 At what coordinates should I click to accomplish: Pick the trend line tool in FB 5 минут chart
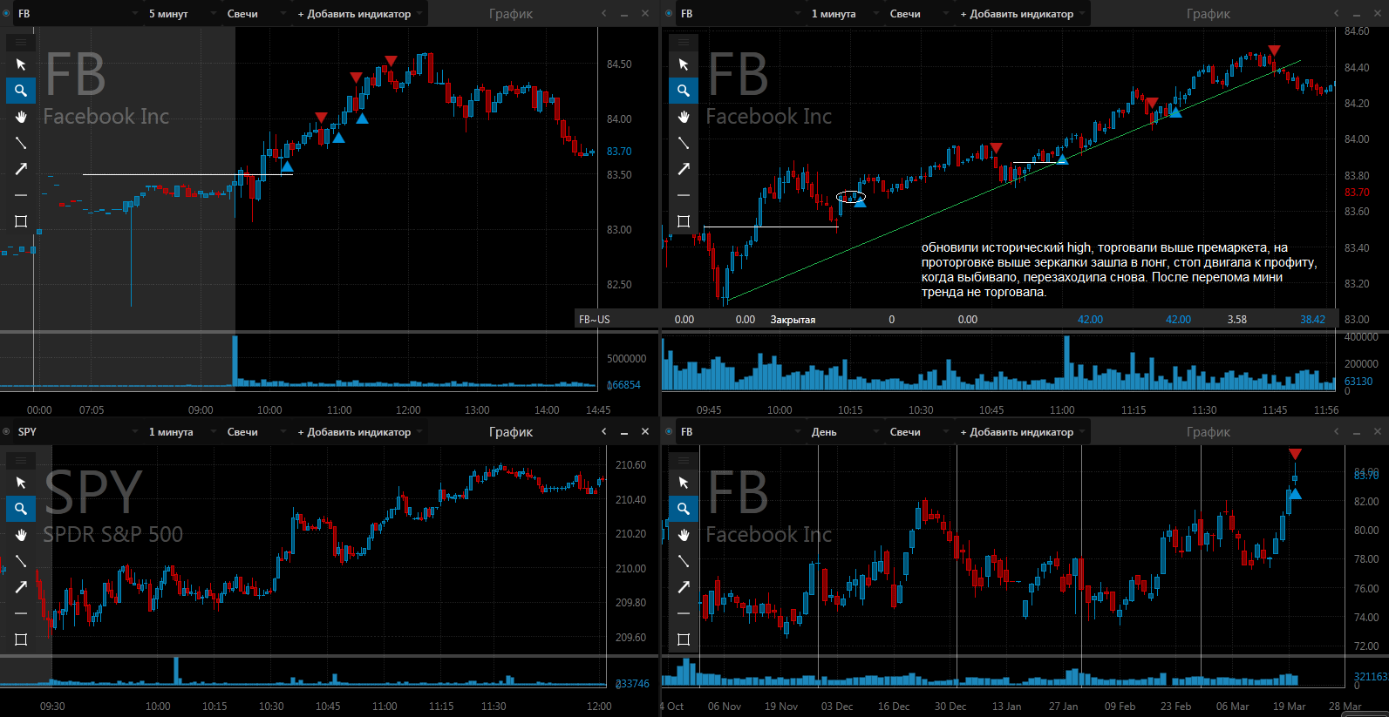click(21, 143)
